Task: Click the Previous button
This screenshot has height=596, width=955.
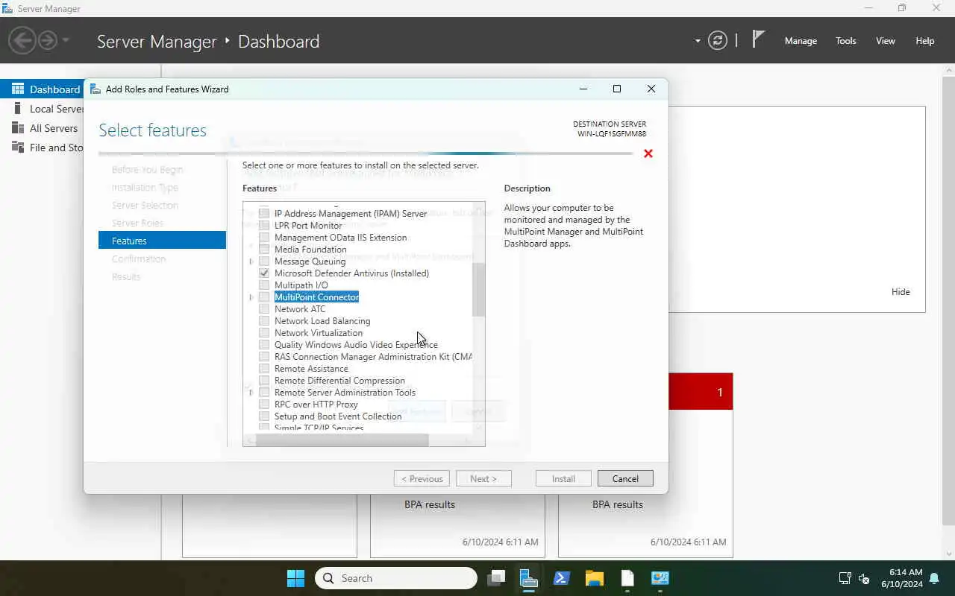Action: point(422,478)
